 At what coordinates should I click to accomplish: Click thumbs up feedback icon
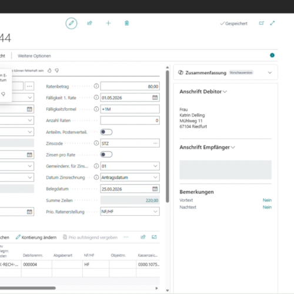click(49, 71)
